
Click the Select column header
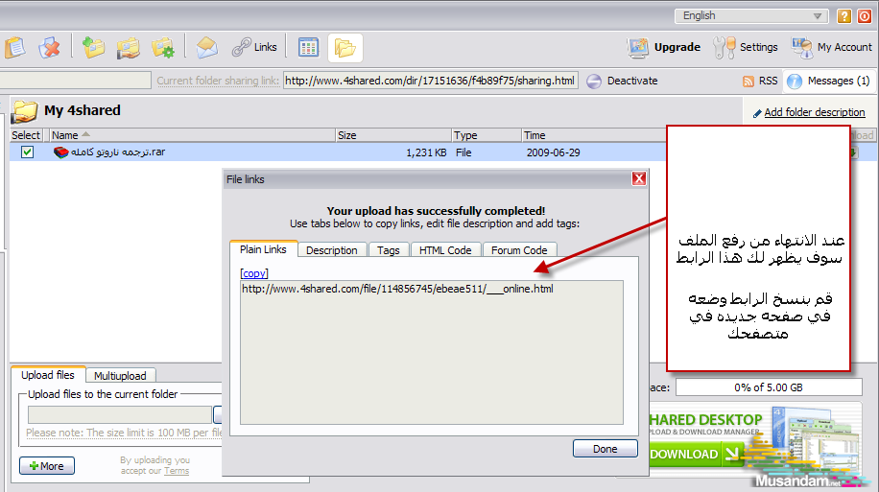point(26,135)
